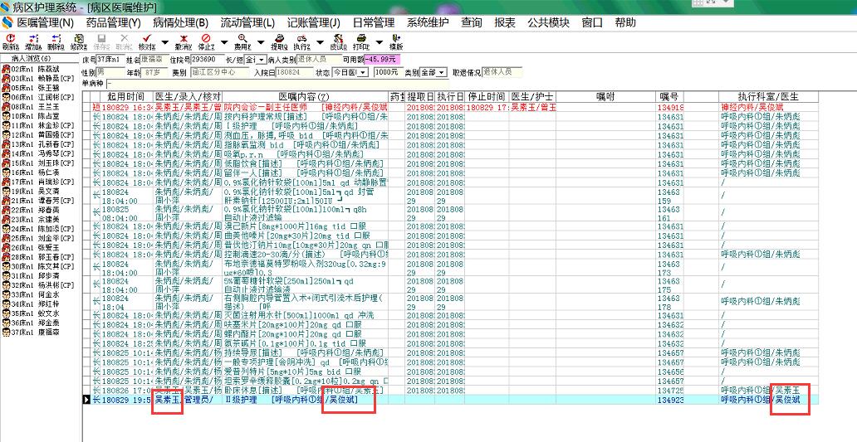The image size is (857, 442).
Task: Click the 执行 execute toolbar icon
Action: [301, 38]
